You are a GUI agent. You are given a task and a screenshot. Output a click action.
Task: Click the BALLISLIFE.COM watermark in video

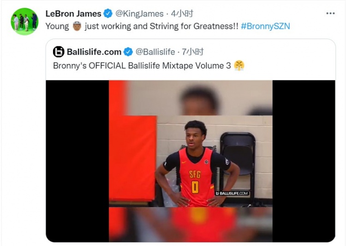pyautogui.click(x=232, y=193)
